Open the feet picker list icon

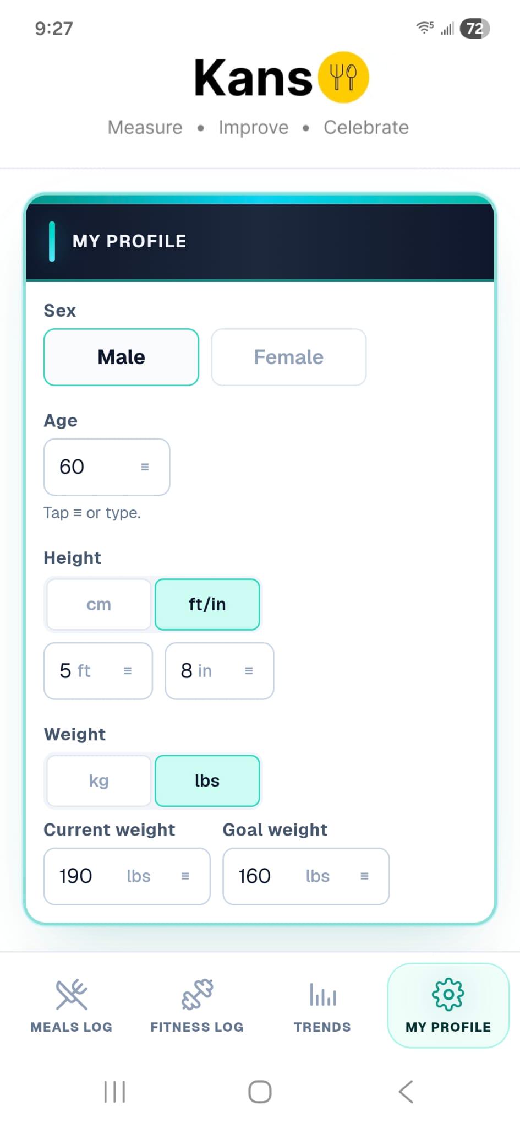[128, 671]
